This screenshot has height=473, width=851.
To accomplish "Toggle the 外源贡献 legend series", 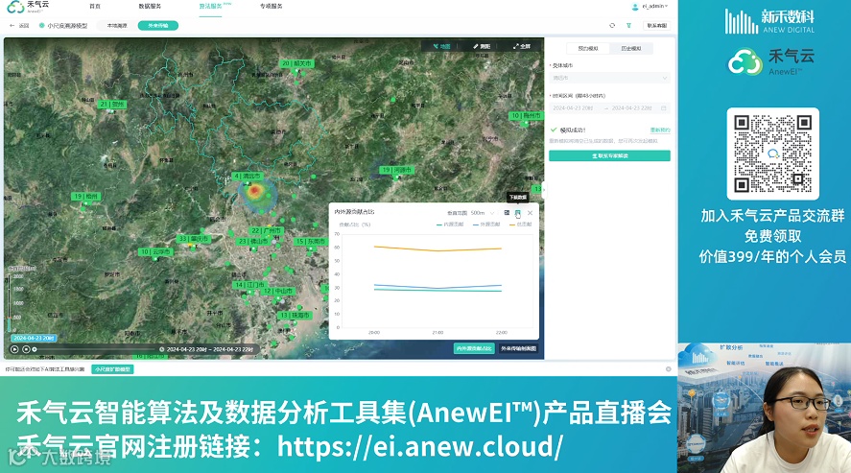I will (486, 224).
